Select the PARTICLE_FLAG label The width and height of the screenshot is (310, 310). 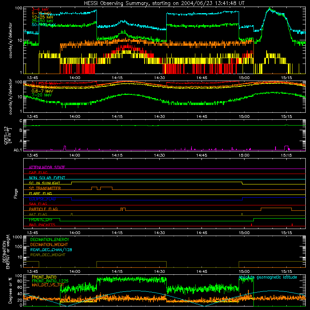[43, 209]
